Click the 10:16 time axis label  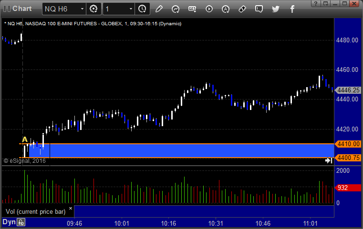tap(168, 223)
